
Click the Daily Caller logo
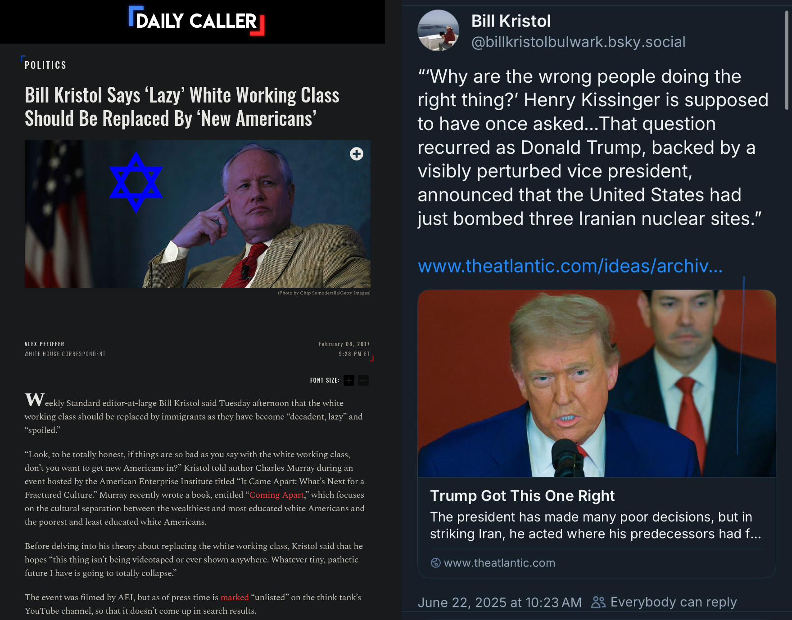196,21
